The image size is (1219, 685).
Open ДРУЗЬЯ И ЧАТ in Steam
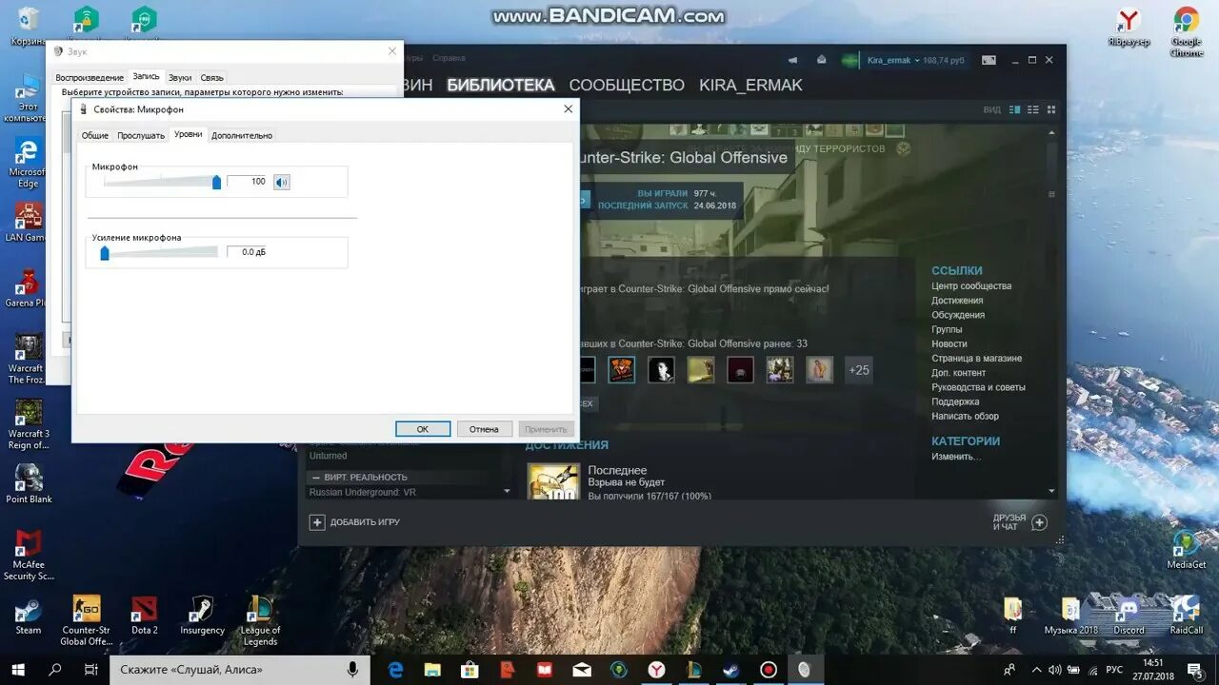(x=1020, y=522)
